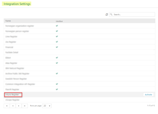
Task: Go to the first page
Action: click(7, 106)
